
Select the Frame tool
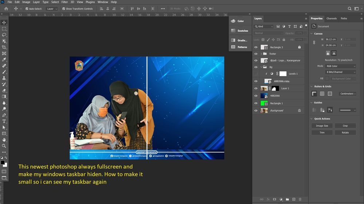[4, 54]
